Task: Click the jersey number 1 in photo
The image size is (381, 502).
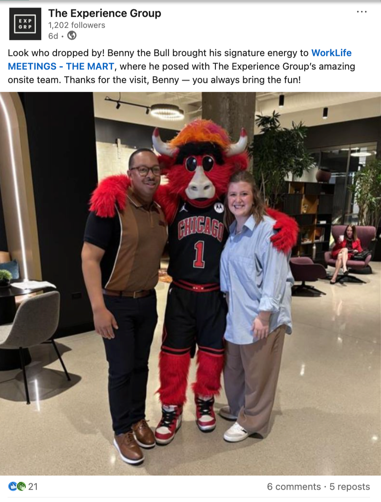Action: (x=199, y=254)
